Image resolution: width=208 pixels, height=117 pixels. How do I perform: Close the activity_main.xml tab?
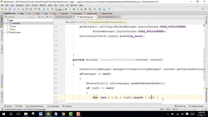(73, 17)
